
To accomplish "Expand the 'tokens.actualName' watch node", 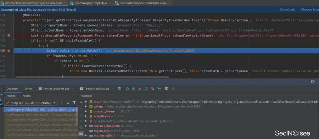I will [x=86, y=126].
